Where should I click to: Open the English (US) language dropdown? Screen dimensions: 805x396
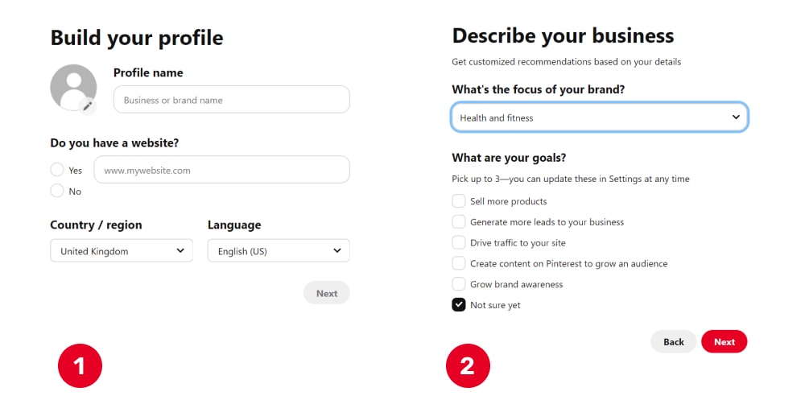(279, 250)
